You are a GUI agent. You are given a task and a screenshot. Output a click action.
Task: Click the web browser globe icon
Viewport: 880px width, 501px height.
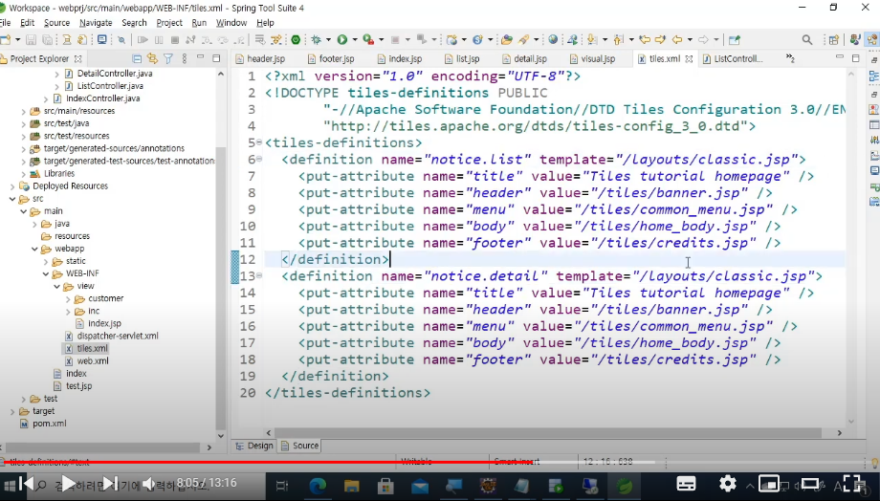point(554,40)
